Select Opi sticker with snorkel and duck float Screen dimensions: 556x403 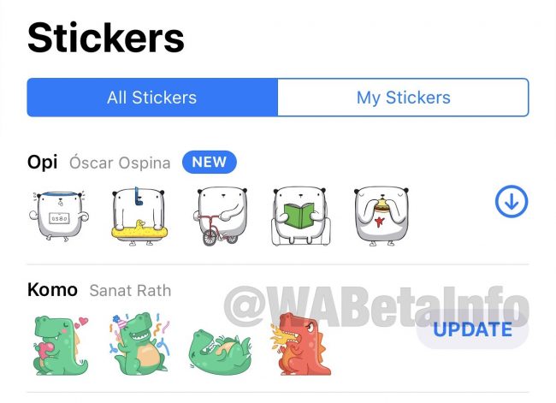139,216
